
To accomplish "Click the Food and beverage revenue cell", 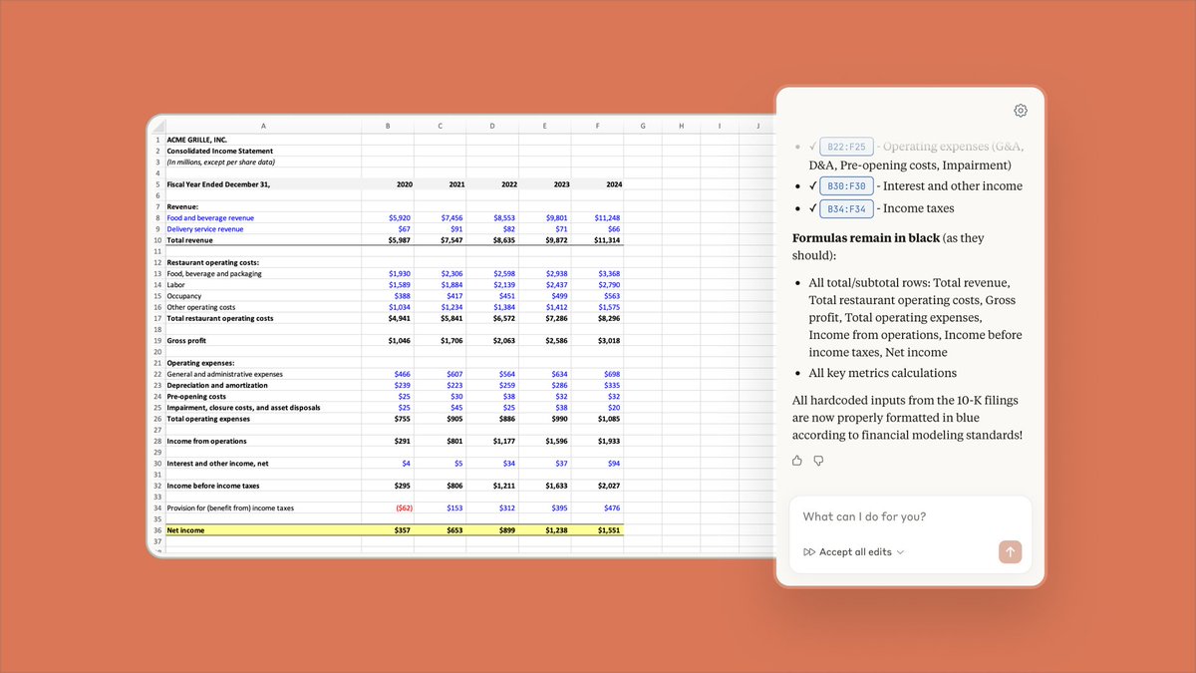I will click(x=210, y=217).
